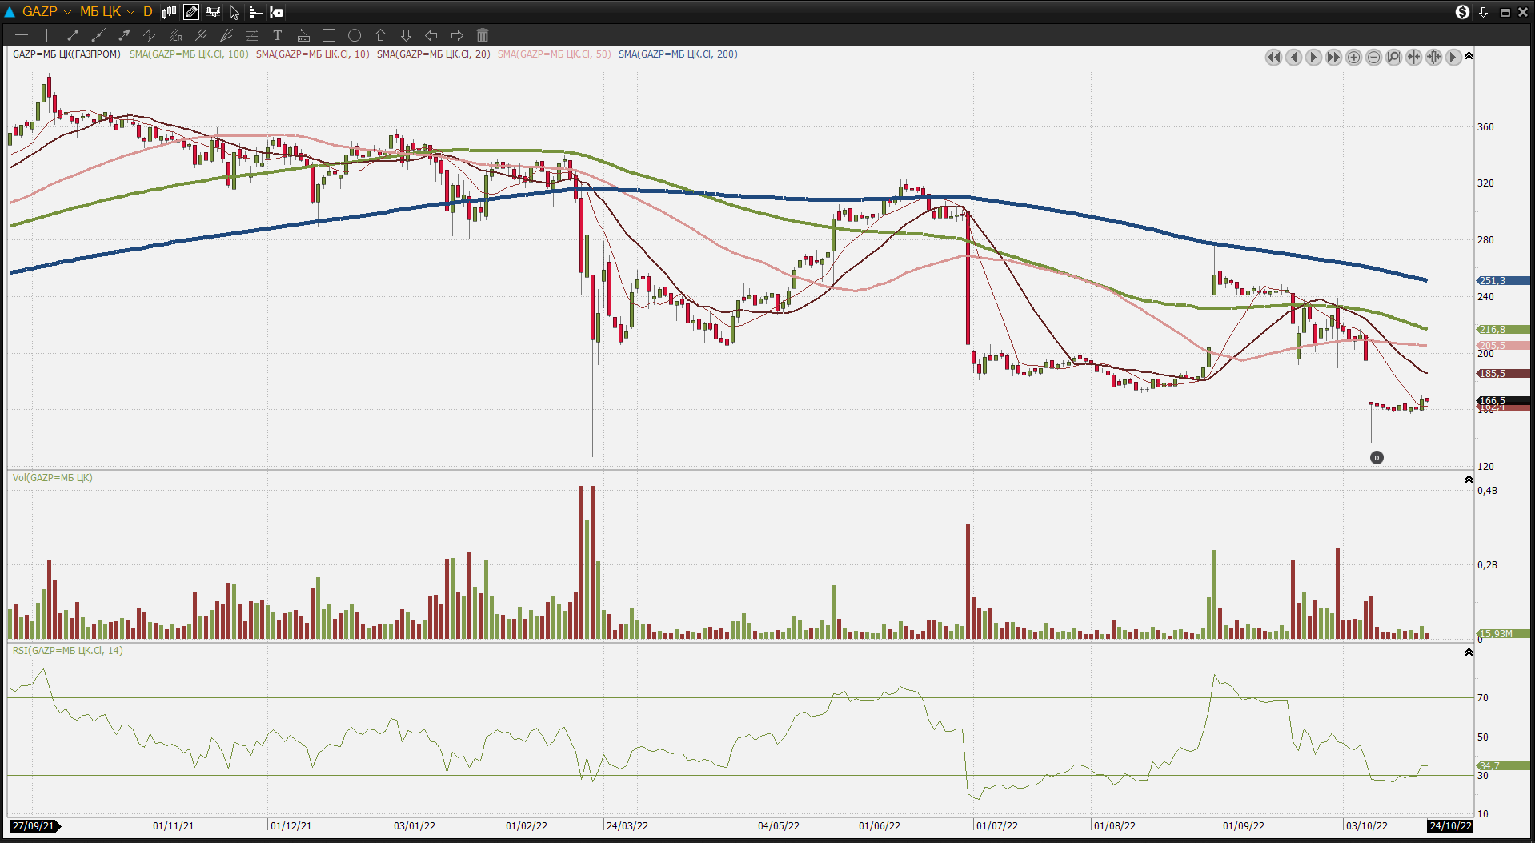Click the 185,5 dark red price tag
Viewport: 1535px width, 843px height.
pos(1503,374)
